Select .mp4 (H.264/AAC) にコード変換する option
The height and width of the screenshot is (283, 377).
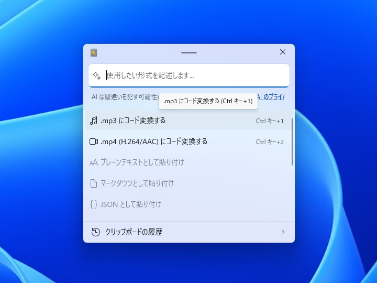click(x=188, y=141)
